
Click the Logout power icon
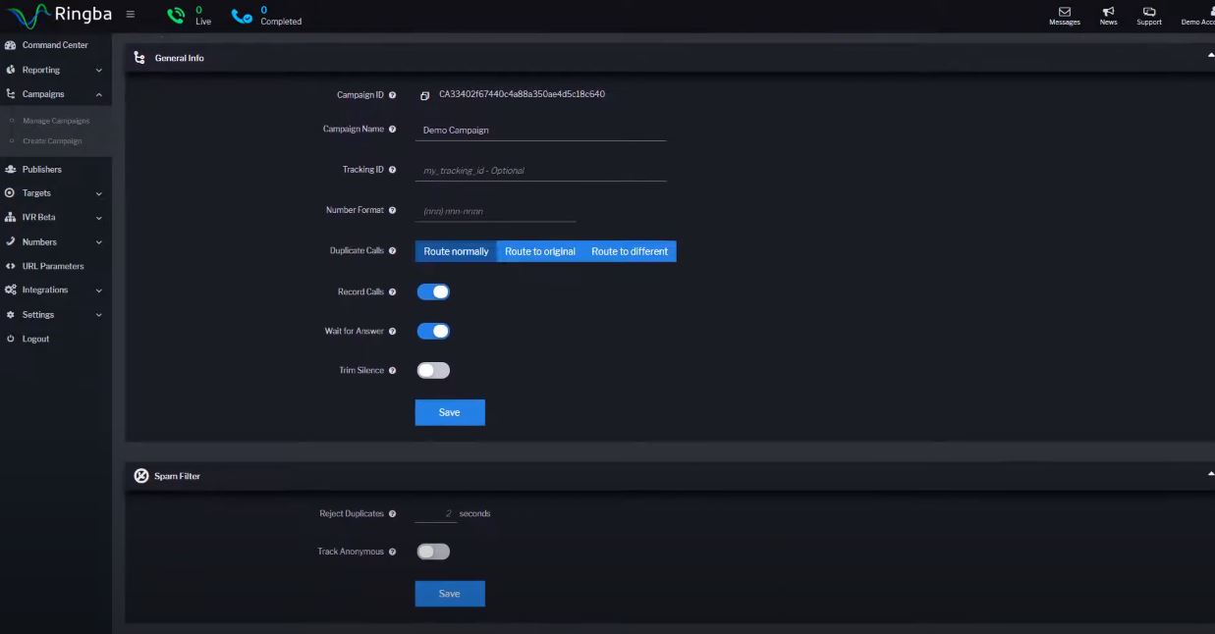click(10, 339)
